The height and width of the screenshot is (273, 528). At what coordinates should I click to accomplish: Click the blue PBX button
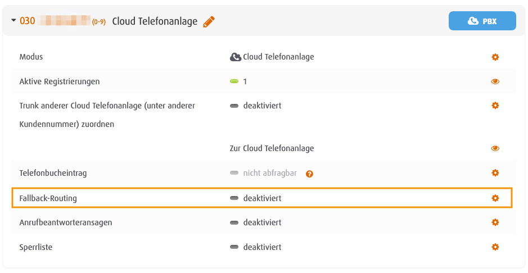click(482, 21)
